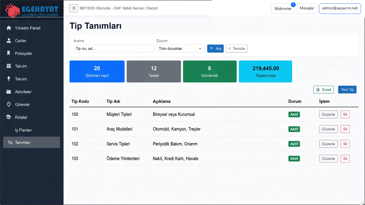Click the Yeni Tip button

347,89
